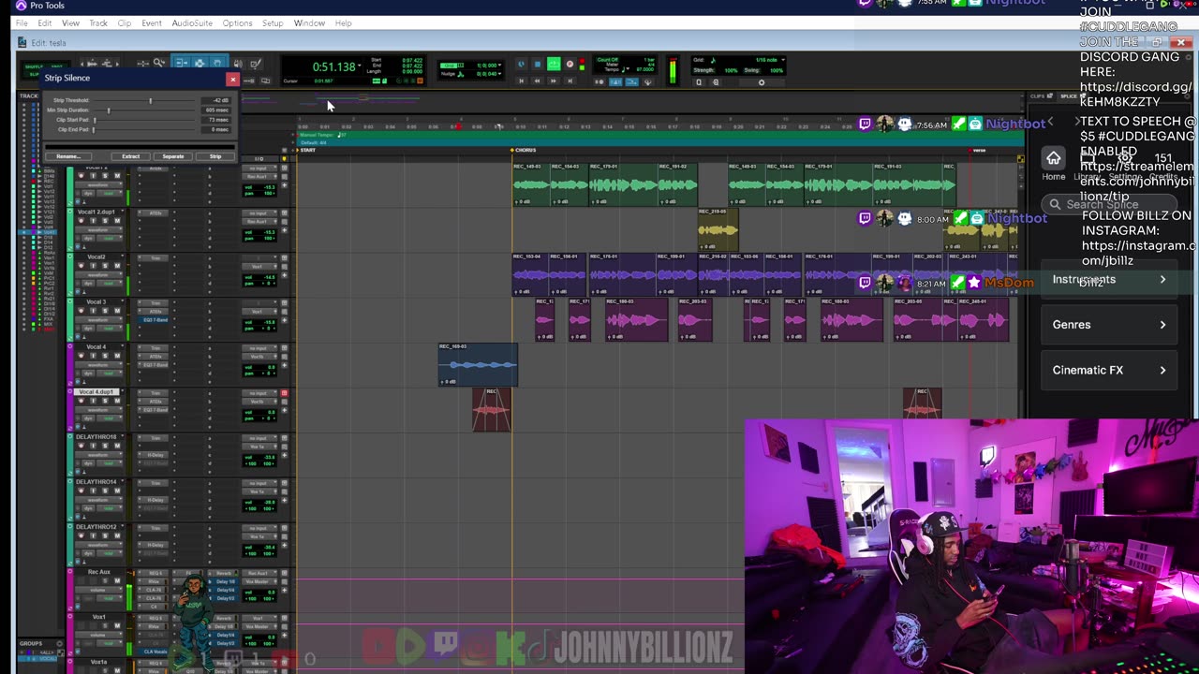
Task: Select the REC_169-03 clip on Vocal 4
Action: click(x=478, y=364)
